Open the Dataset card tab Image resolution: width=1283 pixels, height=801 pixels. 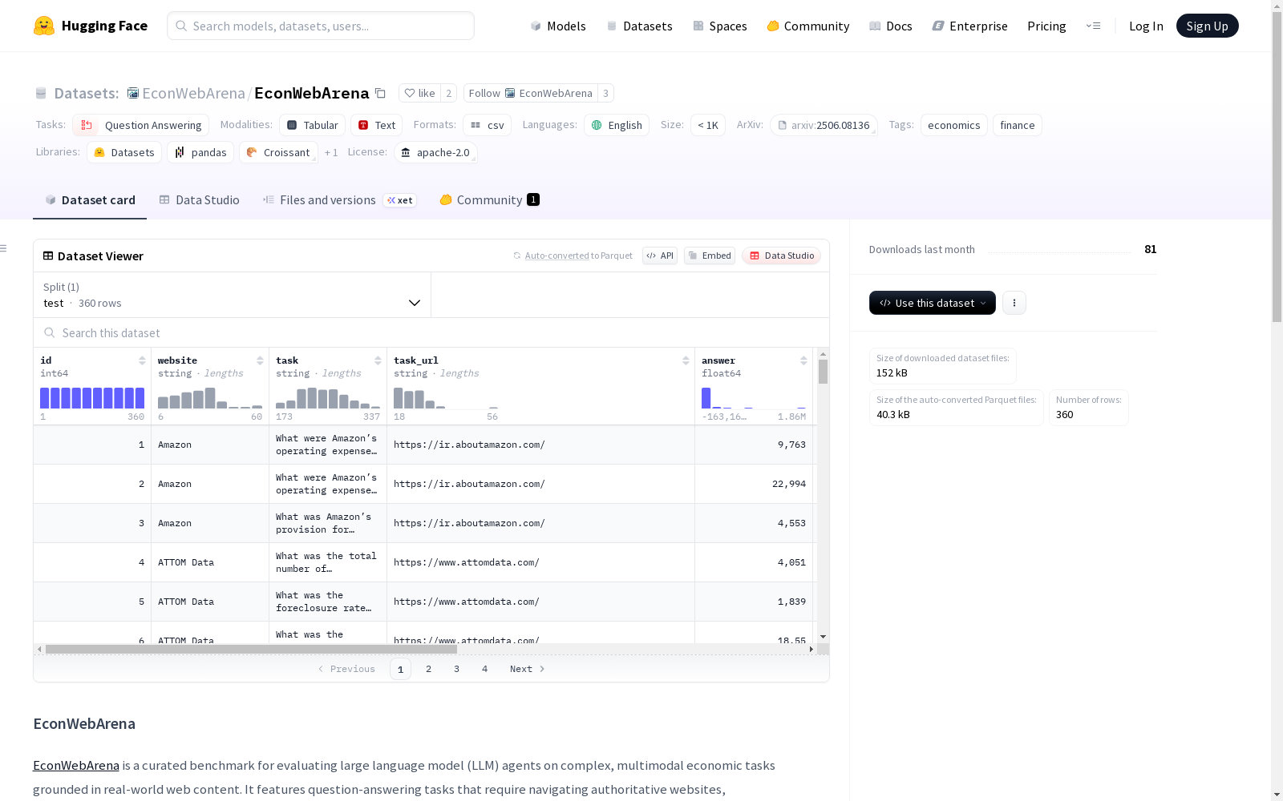click(90, 200)
